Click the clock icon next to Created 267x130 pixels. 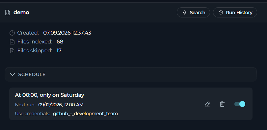click(x=12, y=33)
